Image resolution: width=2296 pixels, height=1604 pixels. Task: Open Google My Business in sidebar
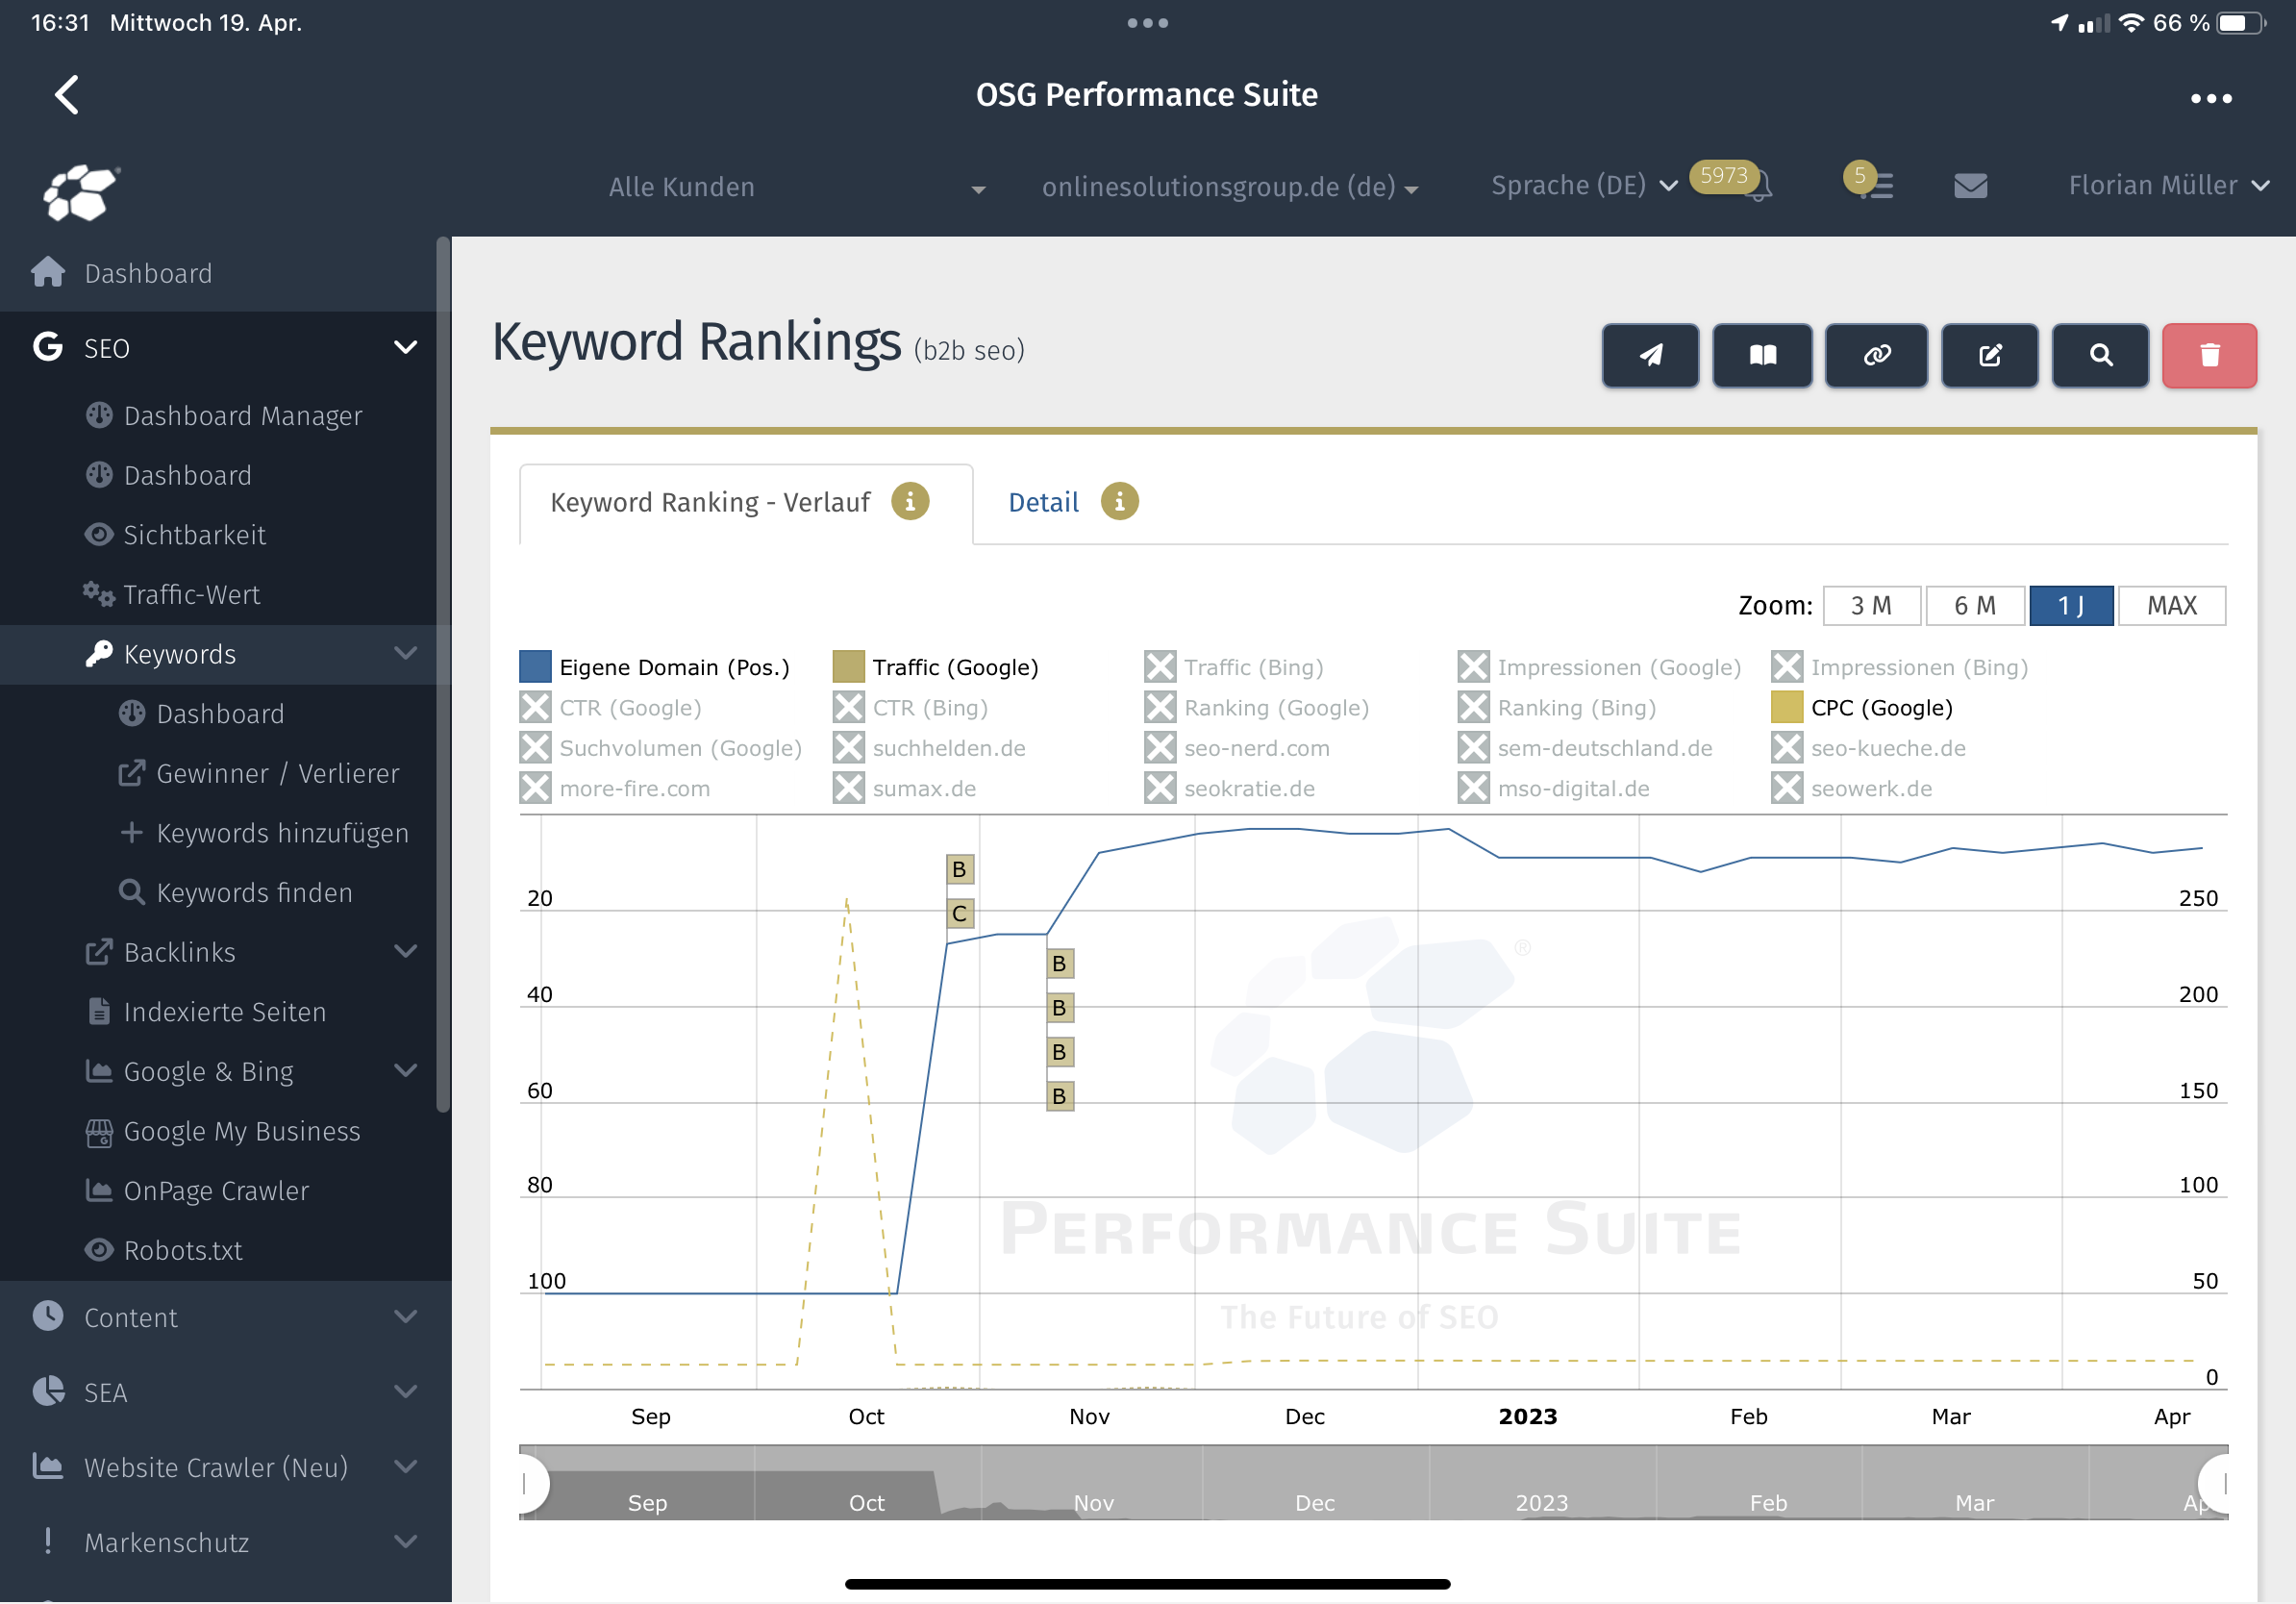pyautogui.click(x=218, y=1131)
